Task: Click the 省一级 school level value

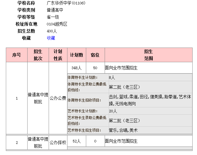Action: [x=53, y=17]
